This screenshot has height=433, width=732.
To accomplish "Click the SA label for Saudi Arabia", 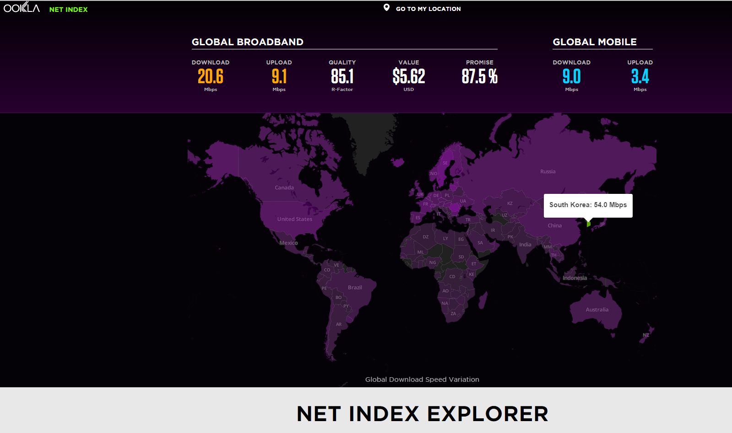I will click(x=480, y=243).
